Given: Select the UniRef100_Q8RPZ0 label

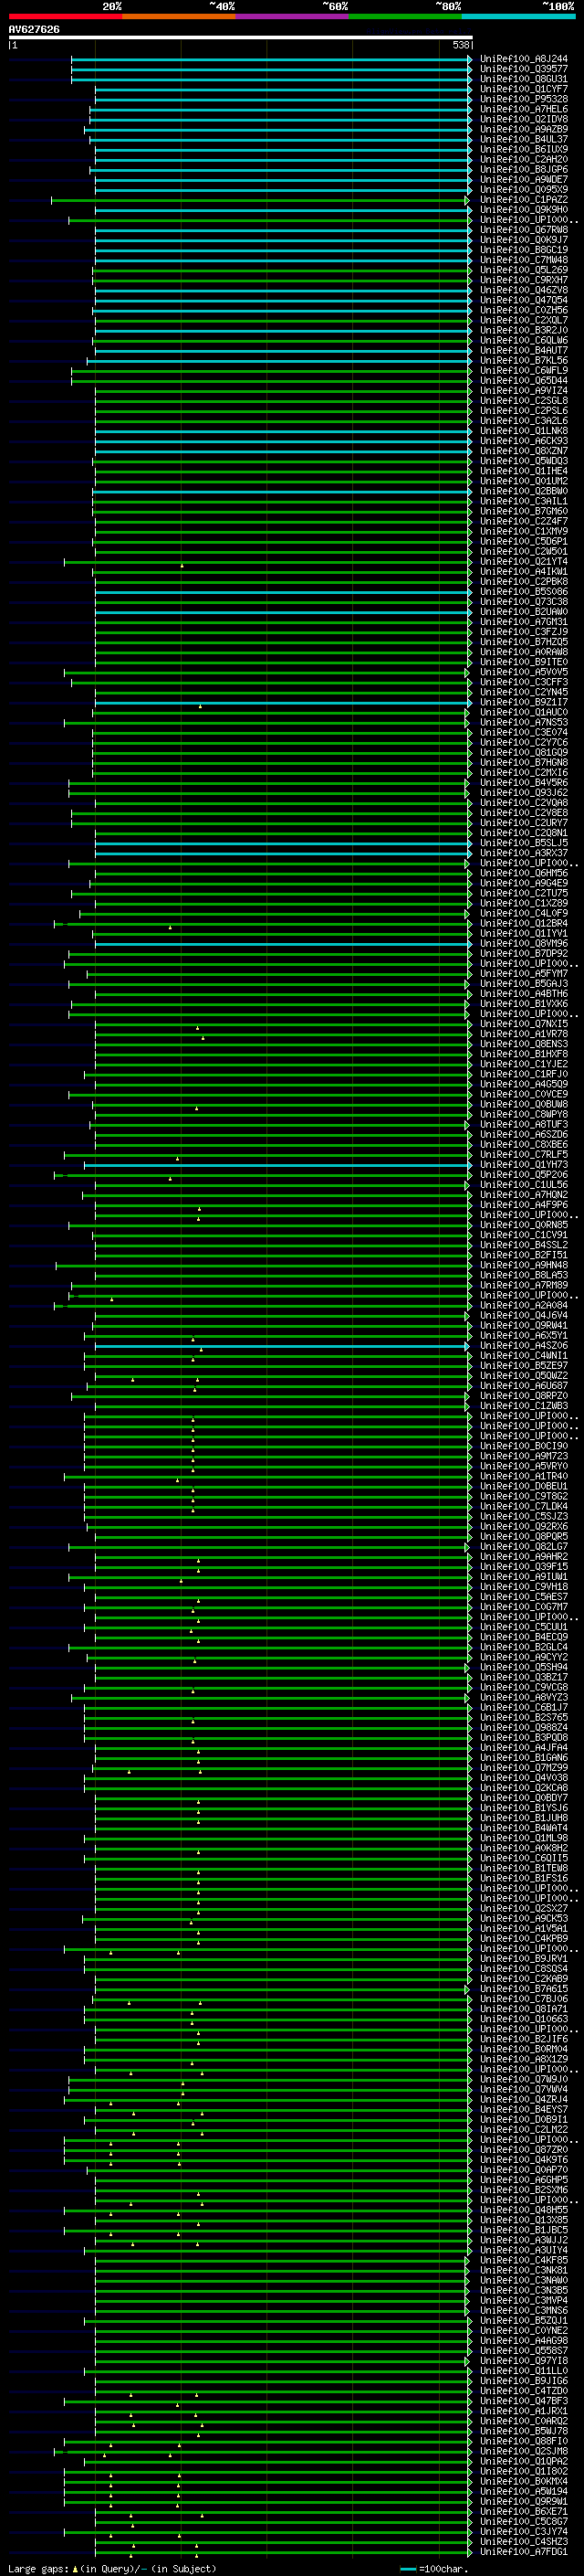Looking at the screenshot, I should point(524,1396).
